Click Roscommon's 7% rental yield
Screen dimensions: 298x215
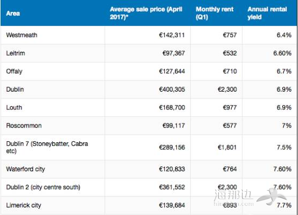coord(287,126)
